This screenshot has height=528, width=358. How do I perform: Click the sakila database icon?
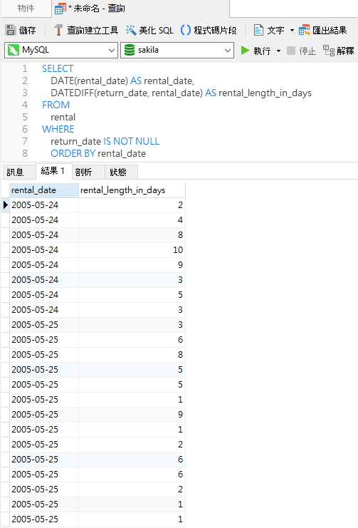(130, 50)
